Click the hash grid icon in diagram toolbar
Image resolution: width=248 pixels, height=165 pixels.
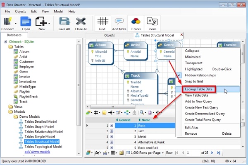click(x=96, y=113)
